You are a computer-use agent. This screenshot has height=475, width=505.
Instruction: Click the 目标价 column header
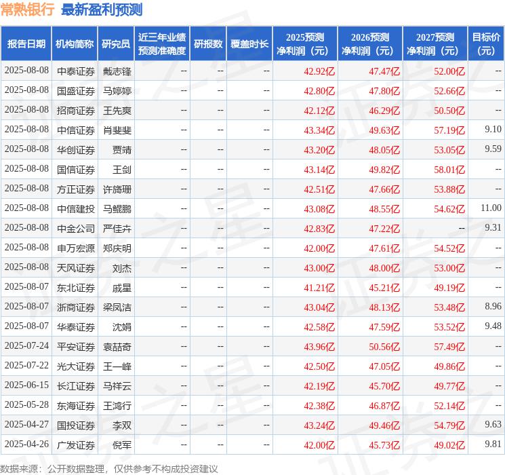coord(486,43)
